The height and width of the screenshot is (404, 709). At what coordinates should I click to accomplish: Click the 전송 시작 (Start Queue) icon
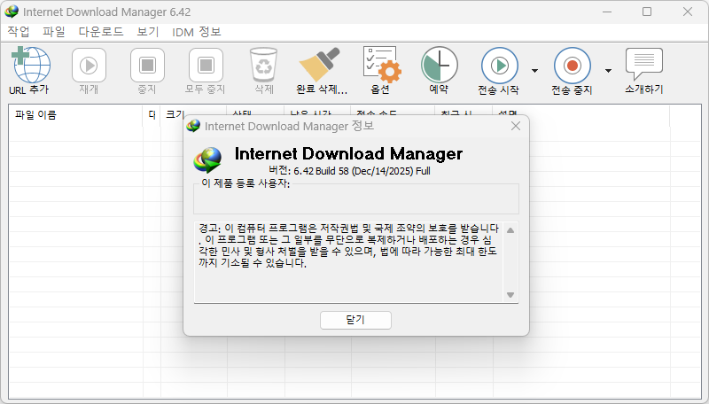pos(499,66)
